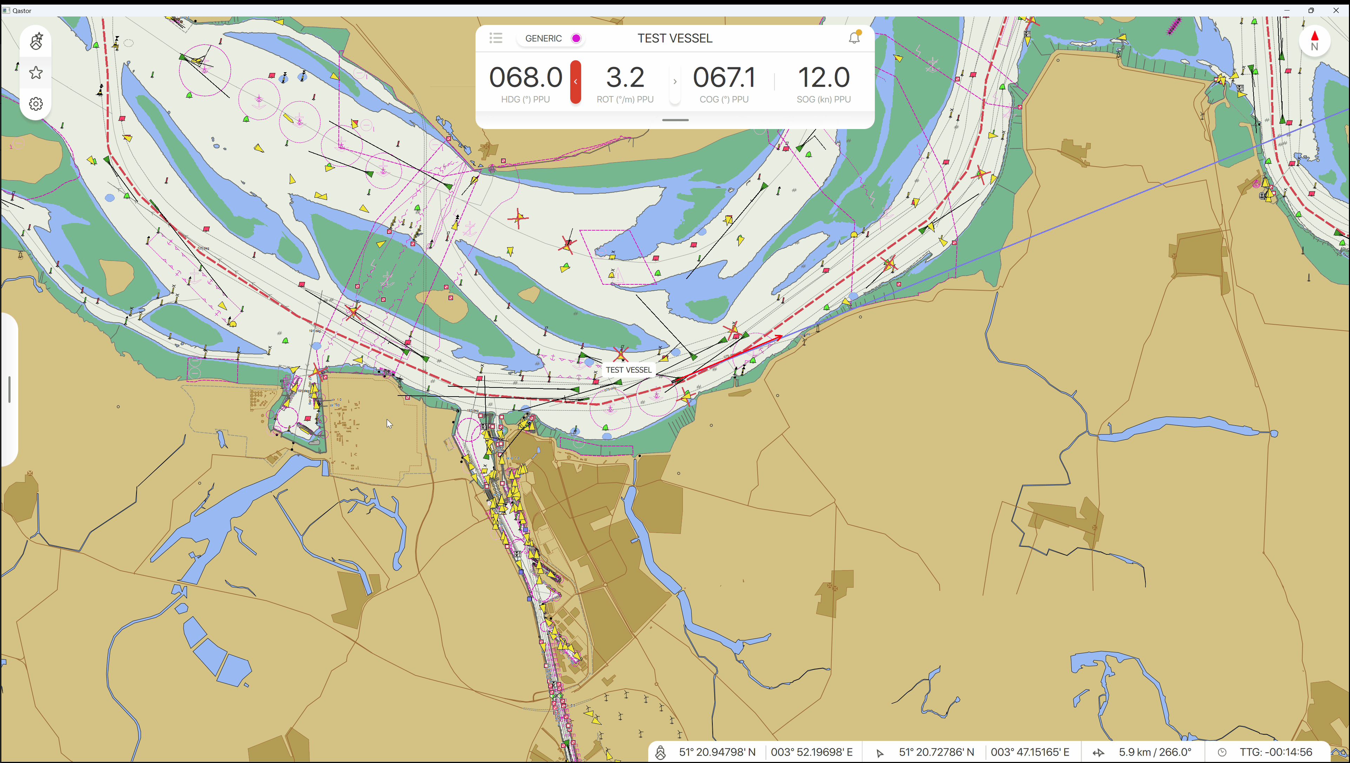The image size is (1350, 763).
Task: Open the settings gear icon
Action: [36, 104]
